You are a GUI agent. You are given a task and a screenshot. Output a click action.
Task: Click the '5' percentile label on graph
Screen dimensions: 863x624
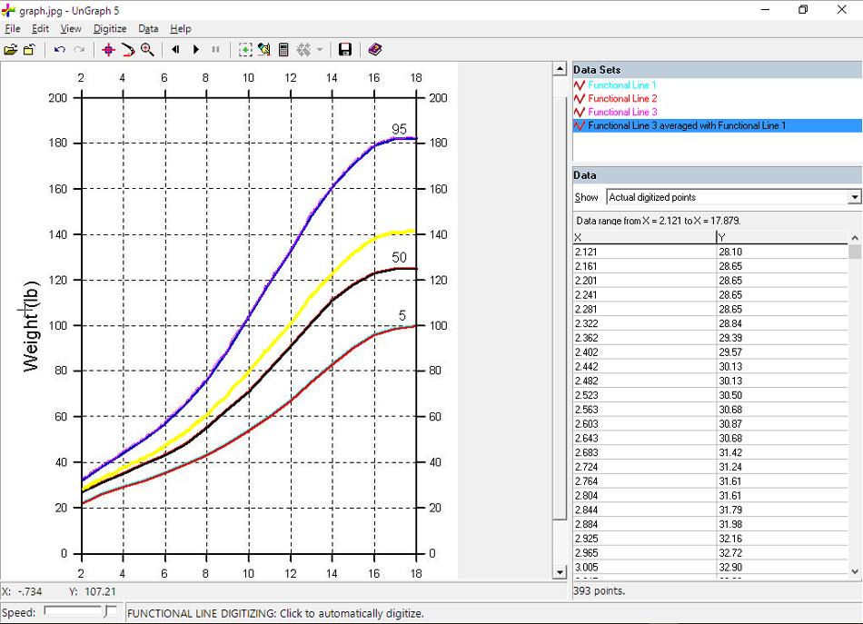[x=402, y=315]
